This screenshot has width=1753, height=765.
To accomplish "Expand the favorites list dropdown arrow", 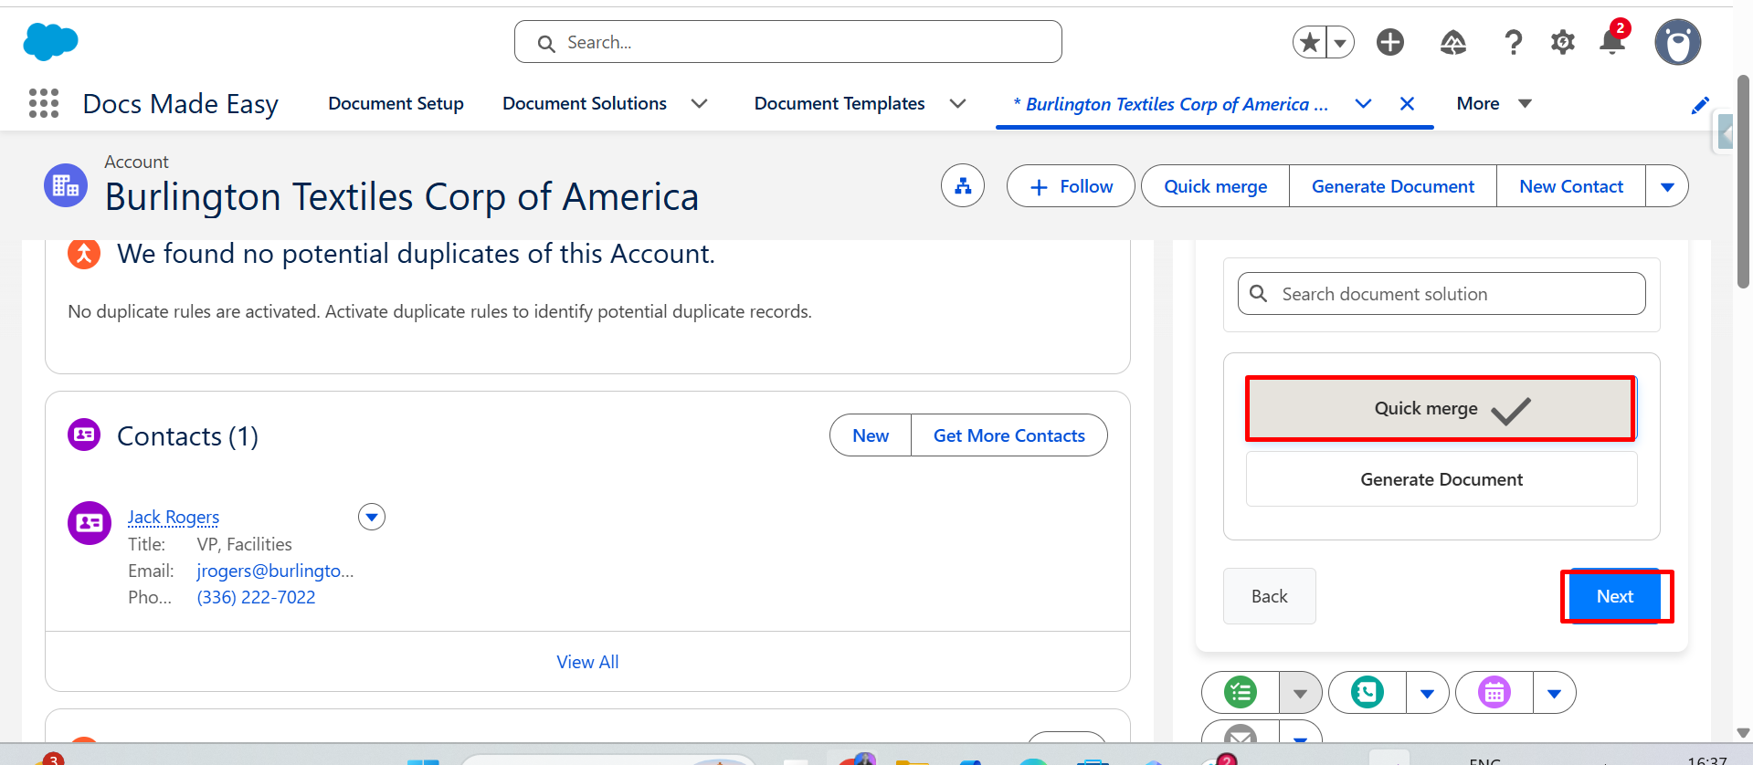I will click(x=1340, y=42).
